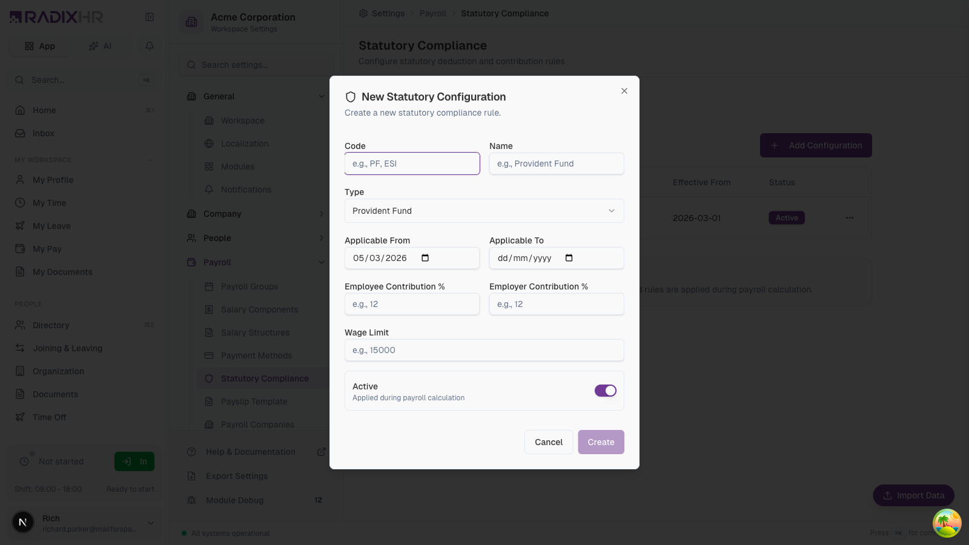Click the Import Data button
The image size is (969, 545).
point(913,495)
